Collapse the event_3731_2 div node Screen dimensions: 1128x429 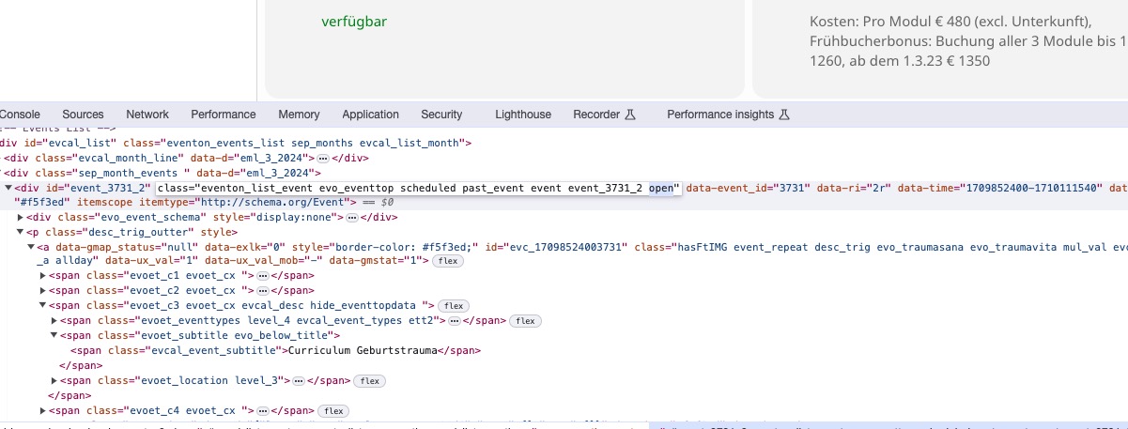click(8, 188)
